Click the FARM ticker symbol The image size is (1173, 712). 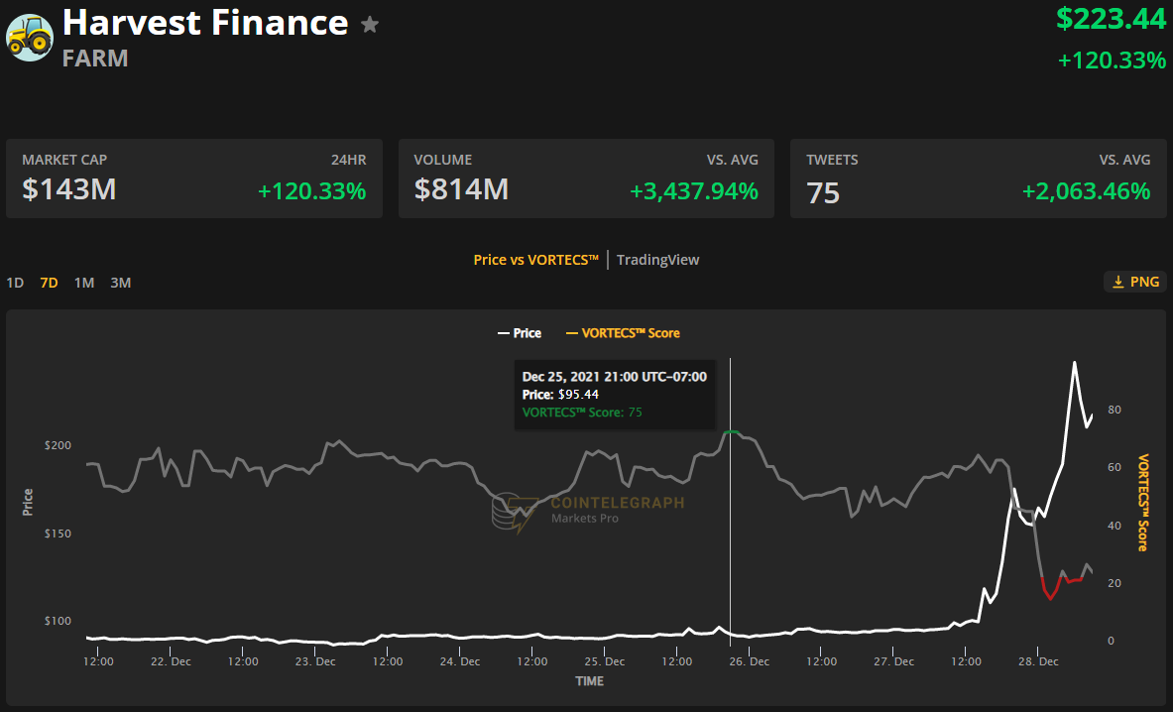pyautogui.click(x=94, y=58)
